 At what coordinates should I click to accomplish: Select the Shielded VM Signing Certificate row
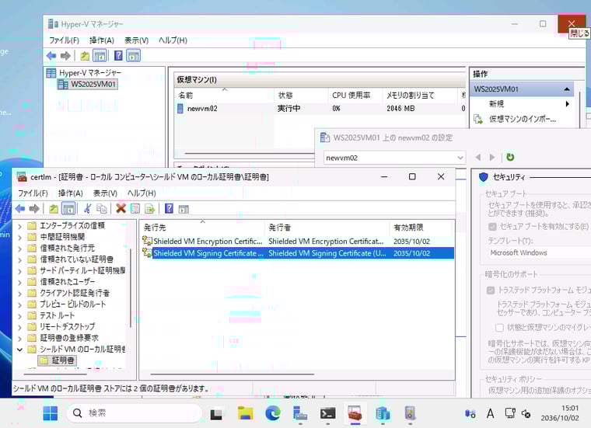pos(298,253)
